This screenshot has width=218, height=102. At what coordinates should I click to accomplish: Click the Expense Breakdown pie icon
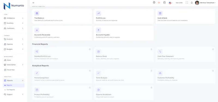point(98,90)
